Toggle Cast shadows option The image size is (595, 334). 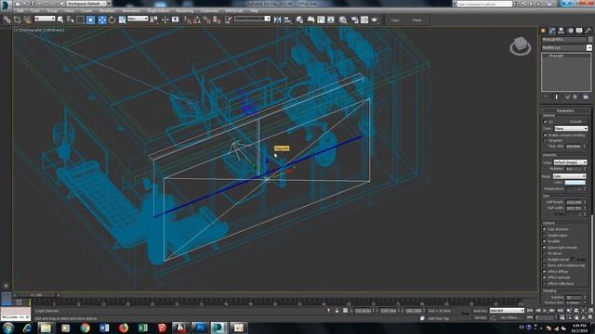tap(545, 229)
